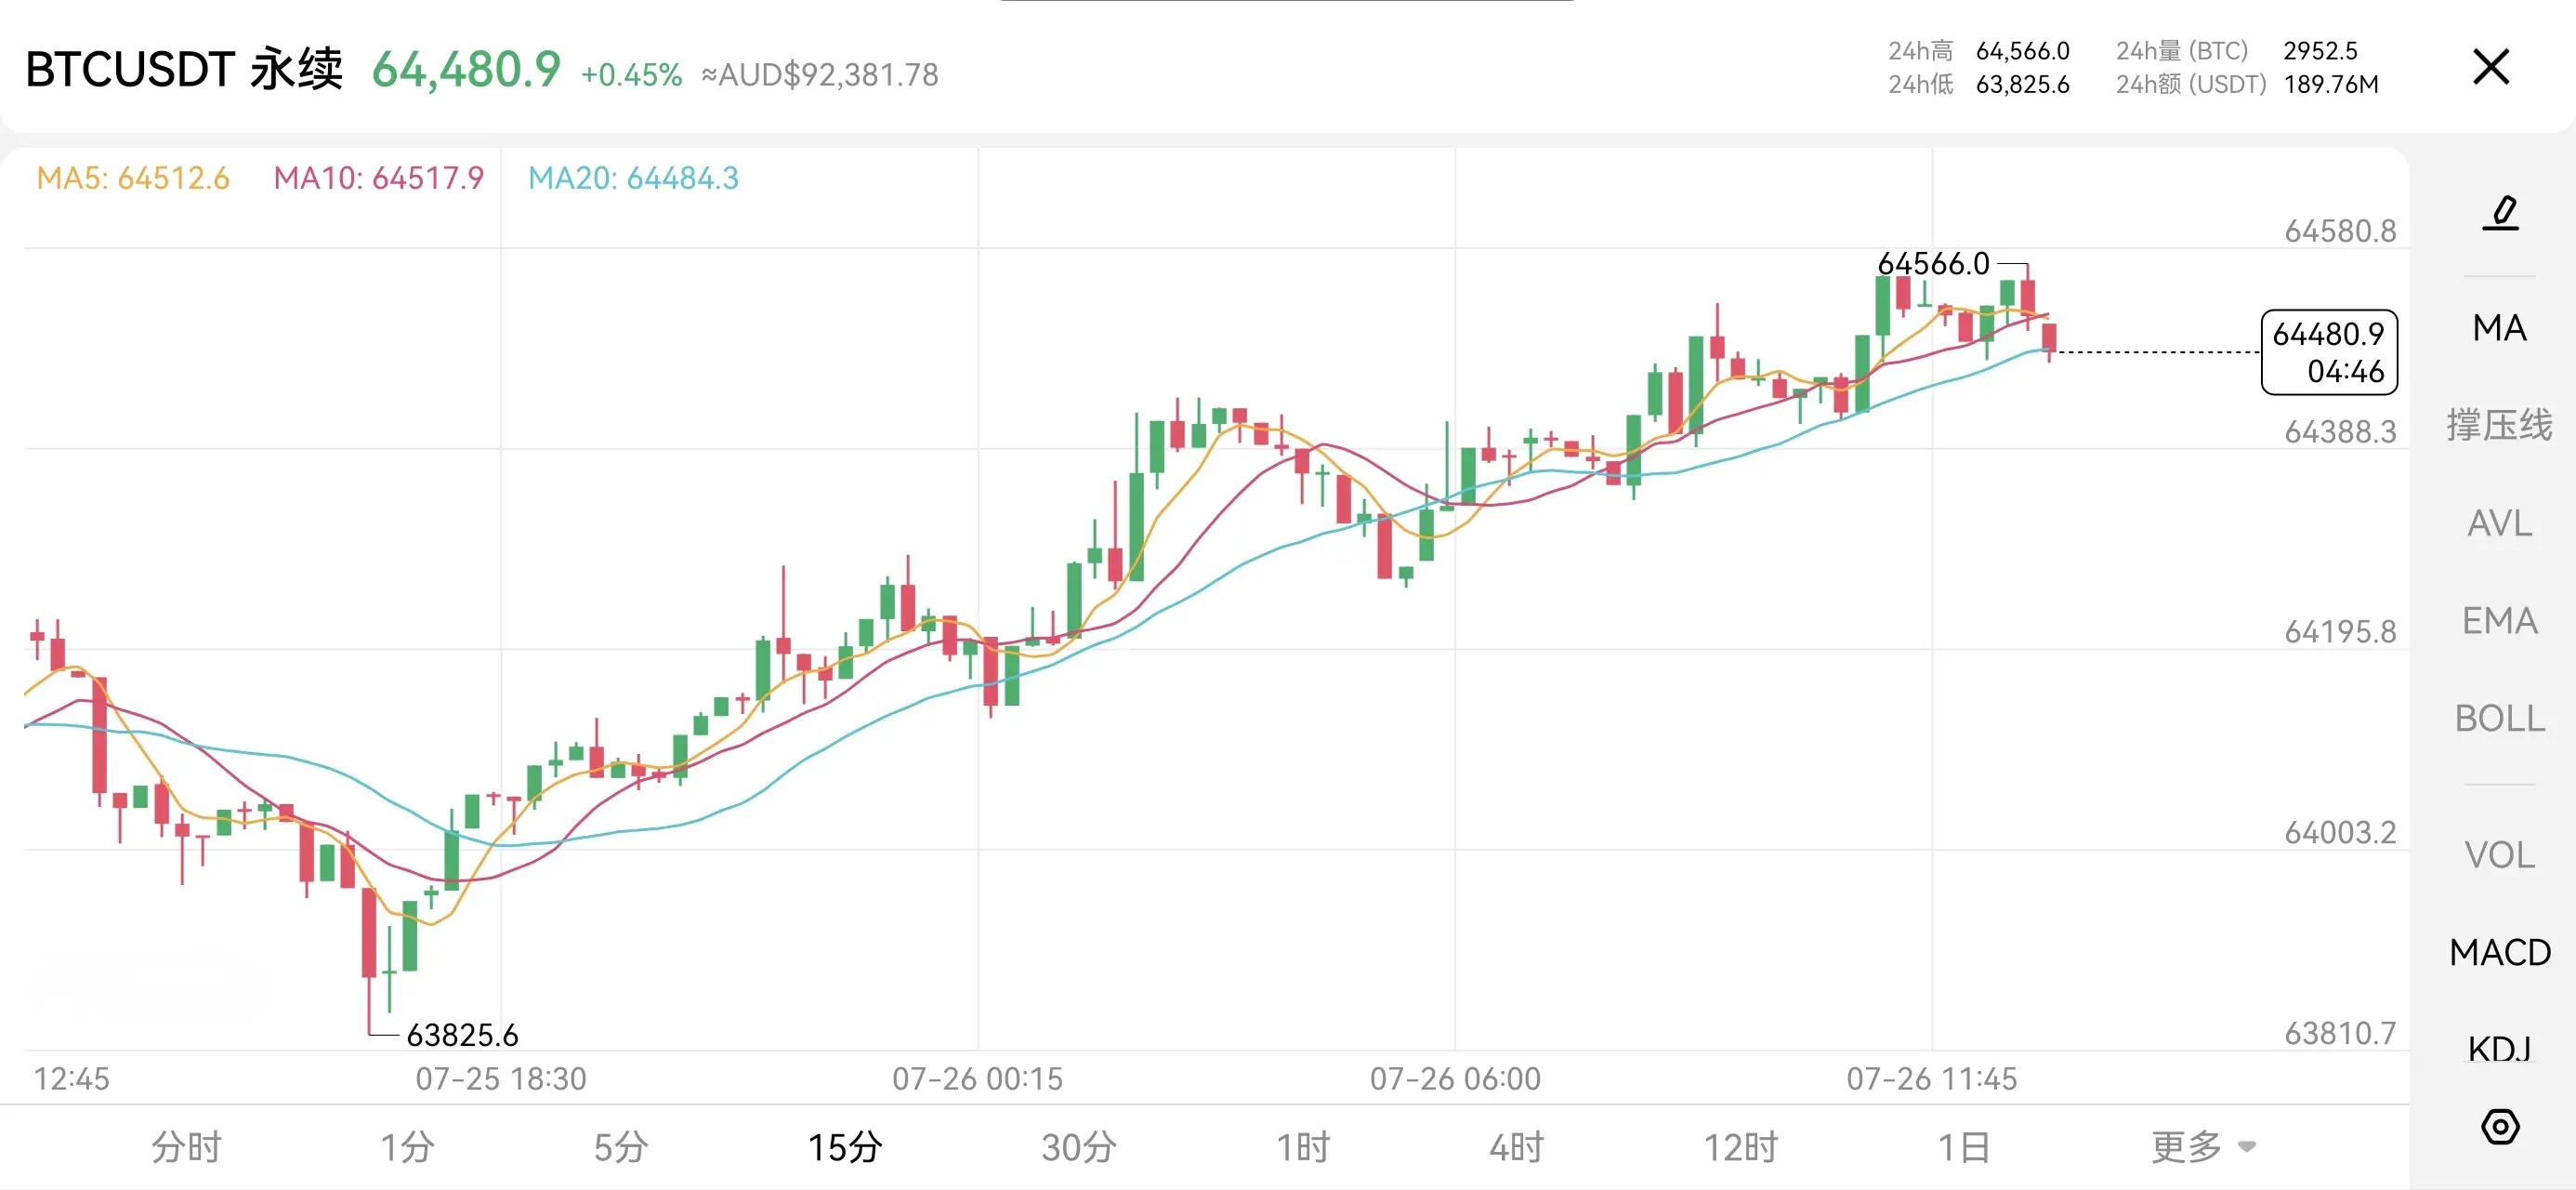This screenshot has height=1190, width=2576.
Task: Show the VOL sub-chart
Action: tap(2499, 854)
